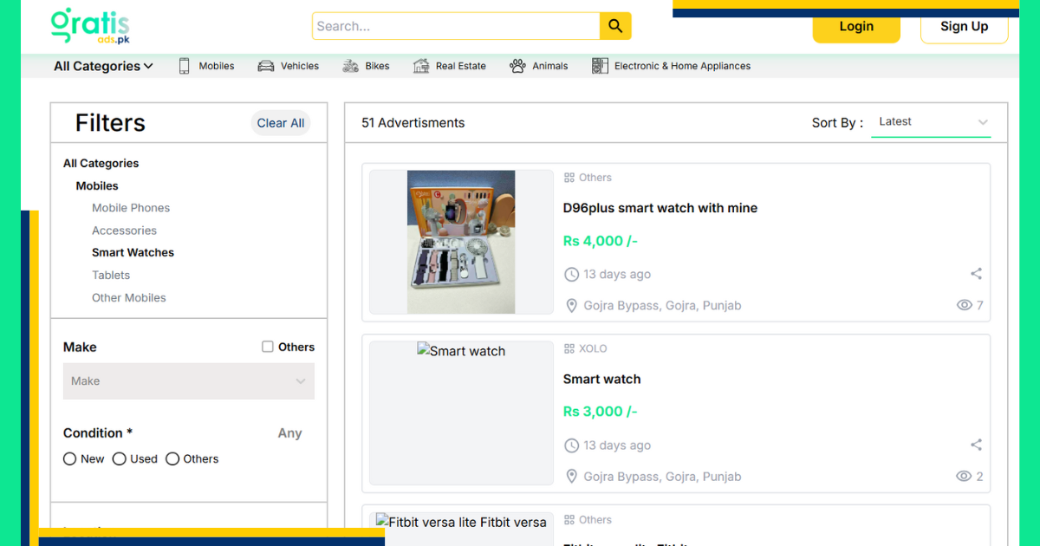Go to Electronic & Home Appliances navigation
The width and height of the screenshot is (1040, 546).
pyautogui.click(x=683, y=66)
